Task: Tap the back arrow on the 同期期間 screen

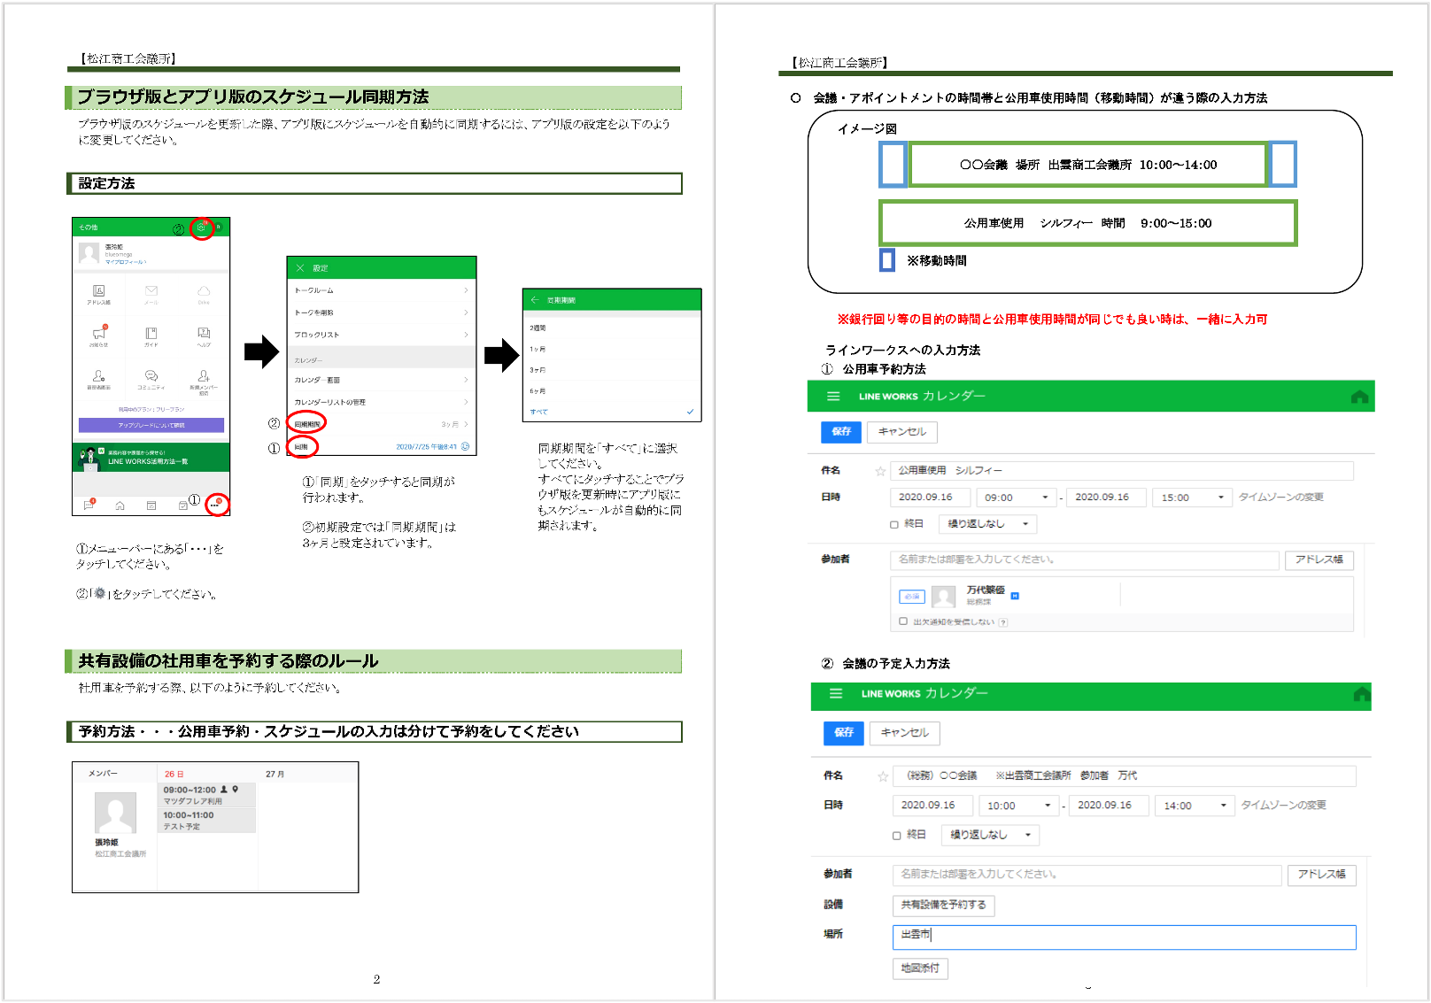Action: click(x=535, y=300)
